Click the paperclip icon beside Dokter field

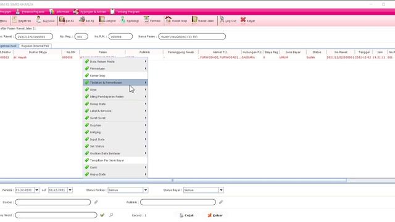pos(96,202)
